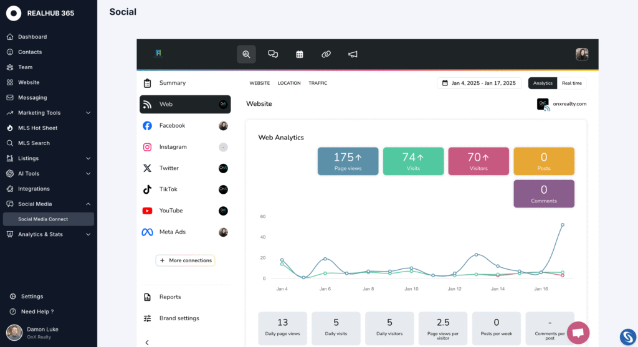Click the megaphone ads icon in top bar
The height and width of the screenshot is (347, 638).
tap(353, 54)
